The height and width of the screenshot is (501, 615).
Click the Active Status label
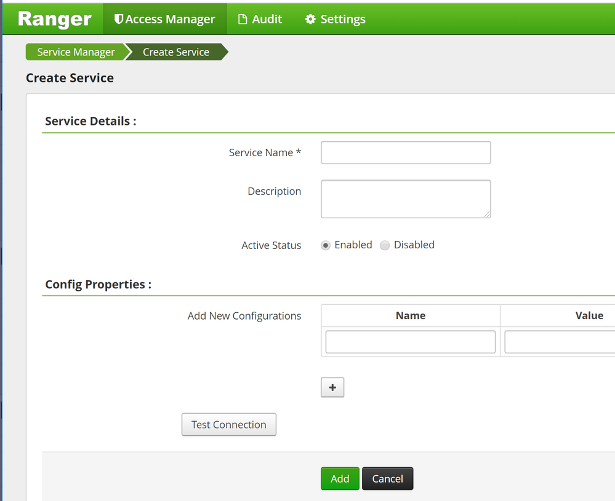(x=271, y=245)
